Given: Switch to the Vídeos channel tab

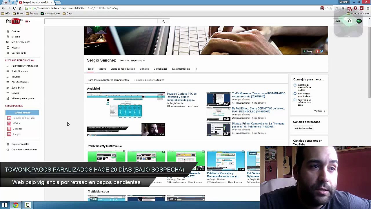Looking at the screenshot, I should click(x=102, y=69).
